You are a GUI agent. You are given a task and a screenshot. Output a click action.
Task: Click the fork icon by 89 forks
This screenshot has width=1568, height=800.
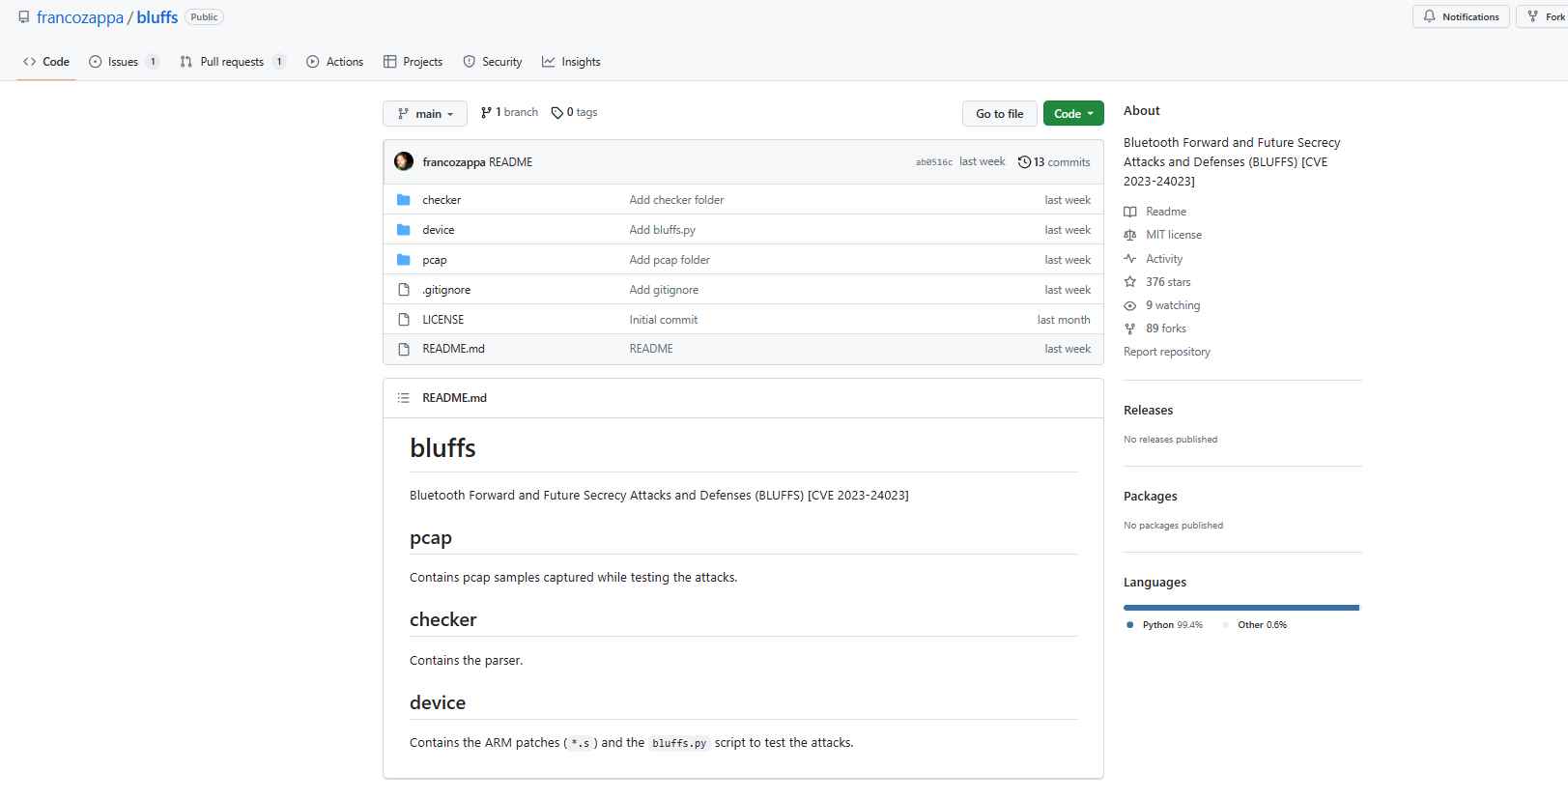coord(1130,329)
